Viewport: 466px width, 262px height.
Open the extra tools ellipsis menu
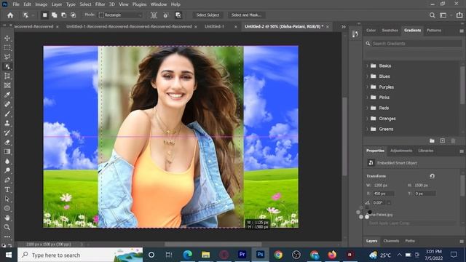point(7,237)
